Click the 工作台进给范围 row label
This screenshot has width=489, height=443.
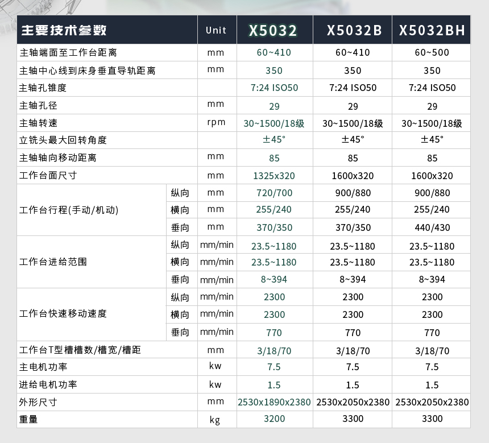[x=53, y=262]
